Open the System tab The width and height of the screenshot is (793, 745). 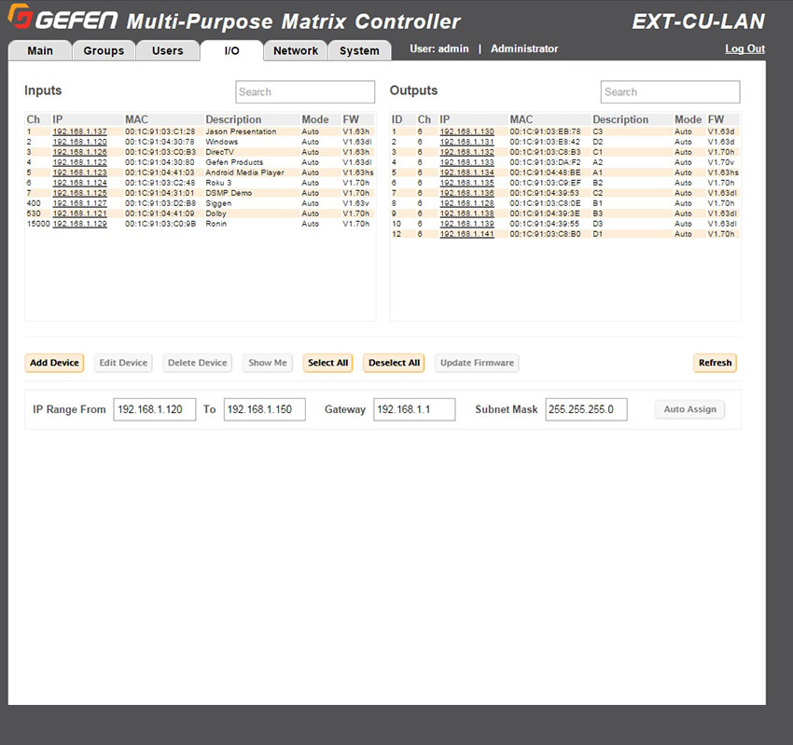(359, 51)
